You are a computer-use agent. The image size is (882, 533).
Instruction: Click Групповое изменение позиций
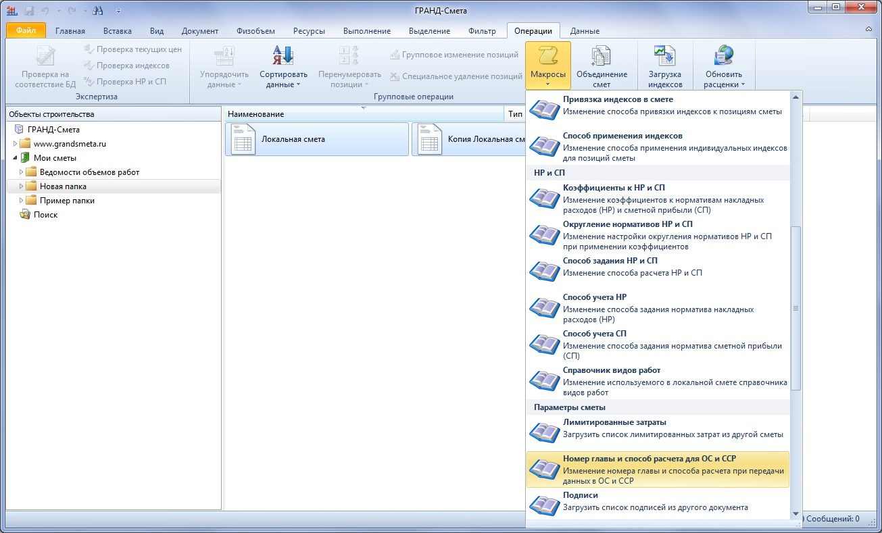454,55
